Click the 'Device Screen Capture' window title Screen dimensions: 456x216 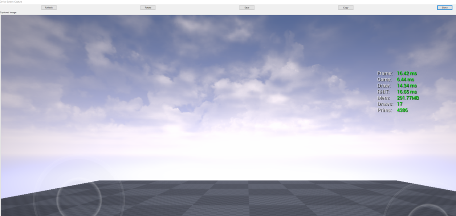point(11,2)
